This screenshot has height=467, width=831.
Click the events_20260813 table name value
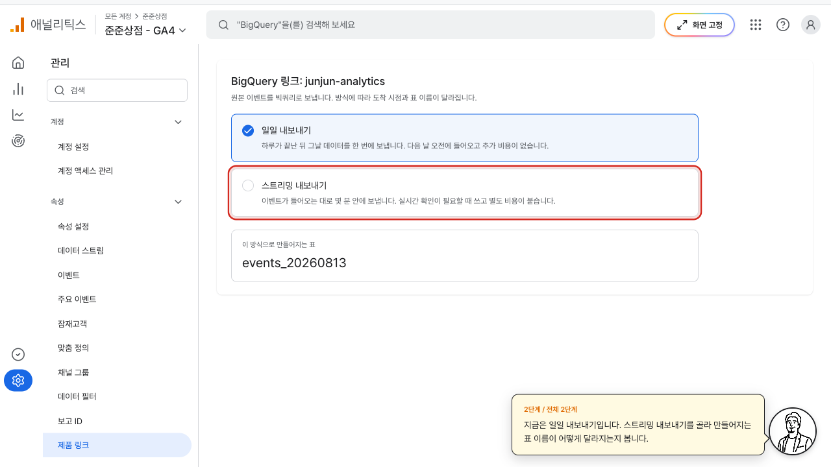(294, 263)
